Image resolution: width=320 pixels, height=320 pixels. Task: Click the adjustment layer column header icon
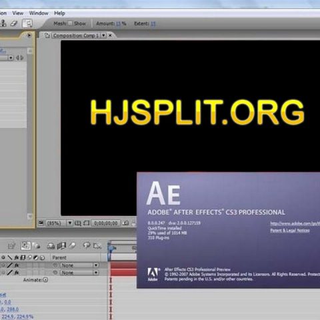pyautogui.click(x=36, y=257)
